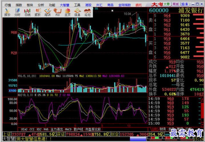Click the stock name 浦发银行
The image size is (205, 142).
[191, 11]
